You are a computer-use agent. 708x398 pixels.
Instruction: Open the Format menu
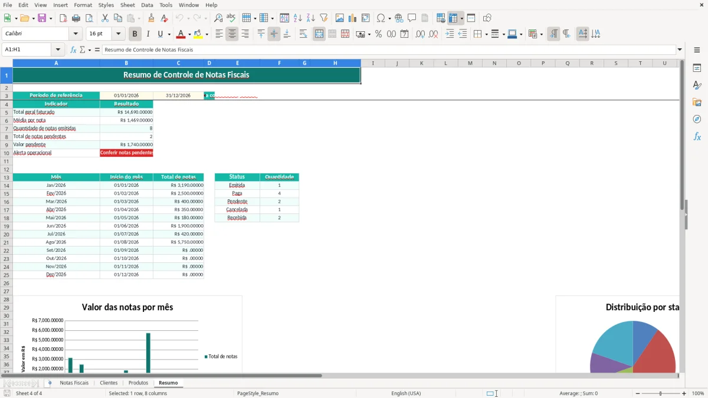pos(83,5)
